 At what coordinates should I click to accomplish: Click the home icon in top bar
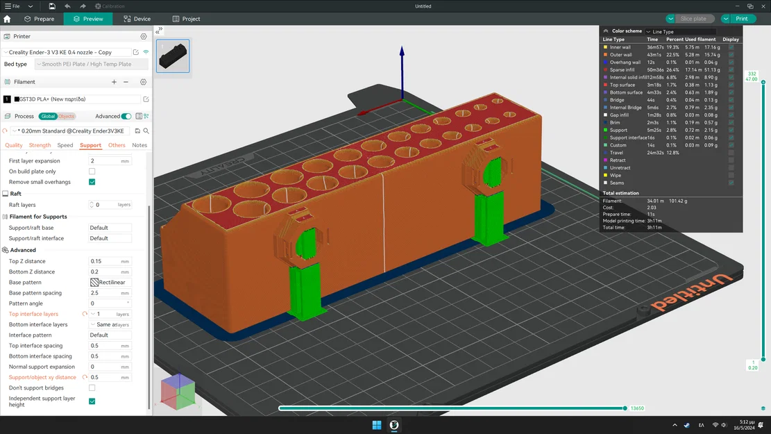[7, 19]
